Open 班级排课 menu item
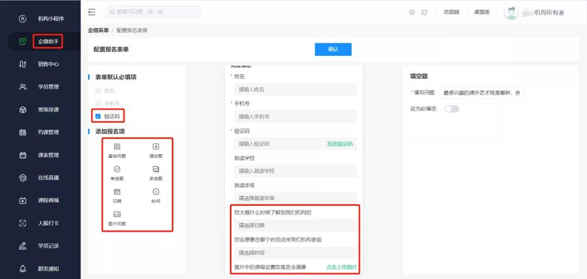This screenshot has height=279, width=587. click(x=48, y=110)
